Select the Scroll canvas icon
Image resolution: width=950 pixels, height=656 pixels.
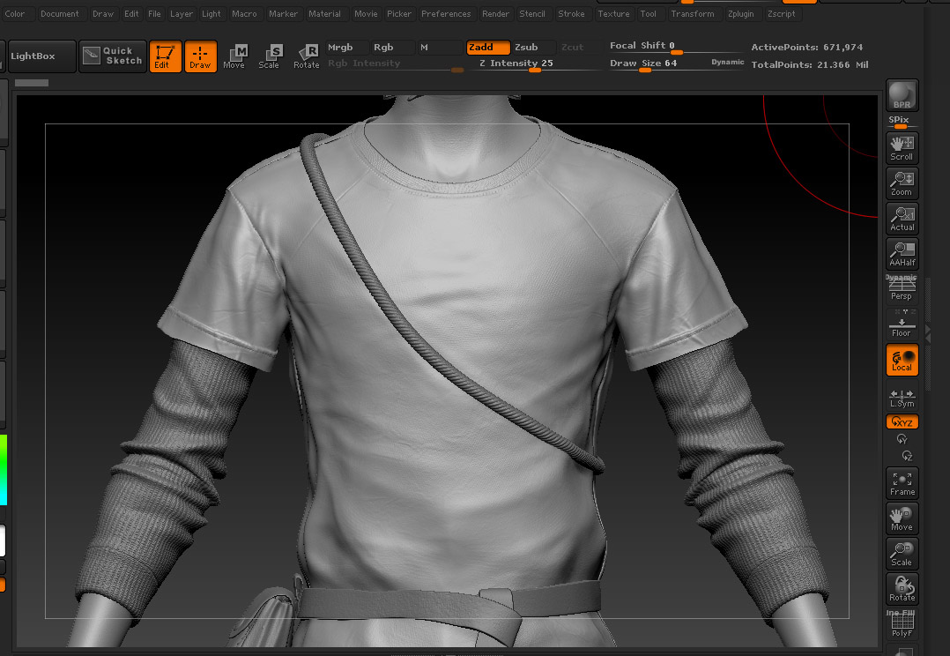(x=902, y=148)
